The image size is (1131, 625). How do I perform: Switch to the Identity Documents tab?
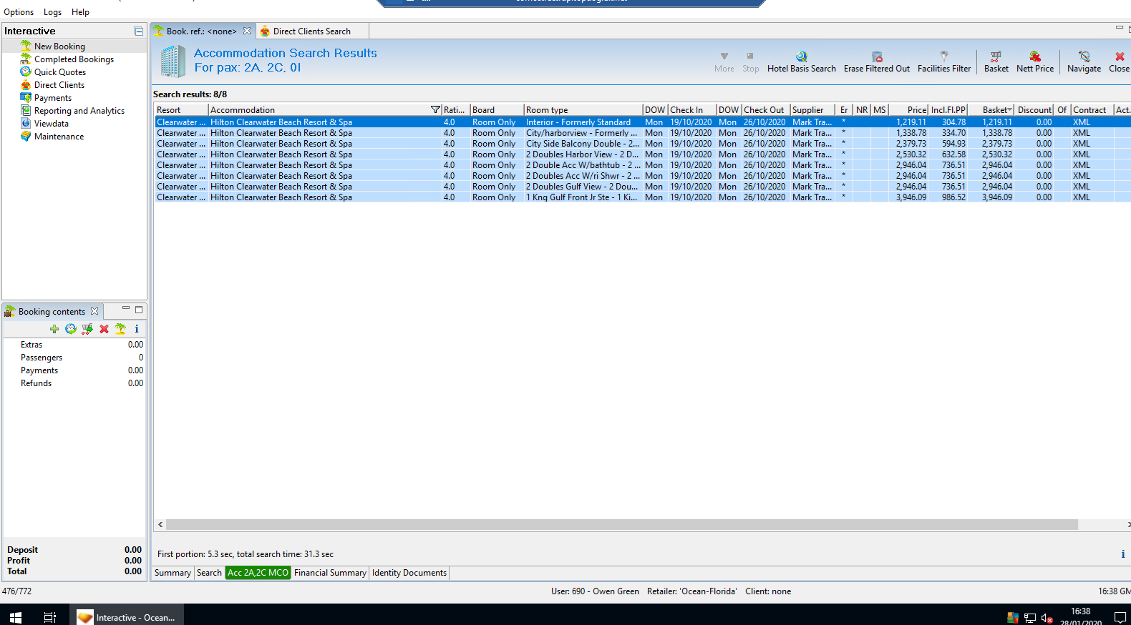point(409,573)
